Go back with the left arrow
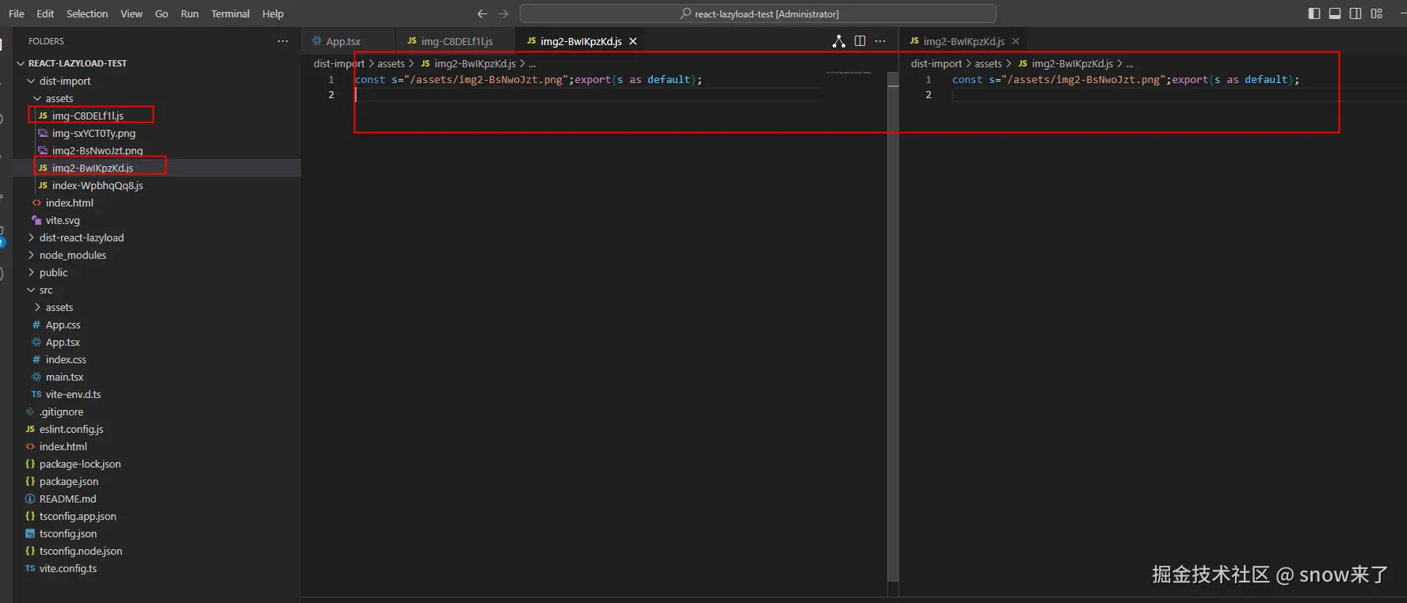This screenshot has height=603, width=1407. (482, 13)
